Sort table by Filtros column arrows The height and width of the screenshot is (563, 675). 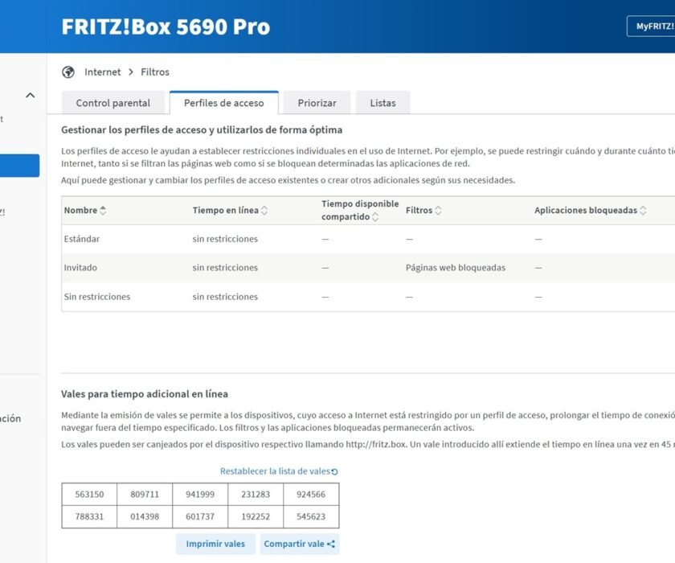click(x=438, y=211)
